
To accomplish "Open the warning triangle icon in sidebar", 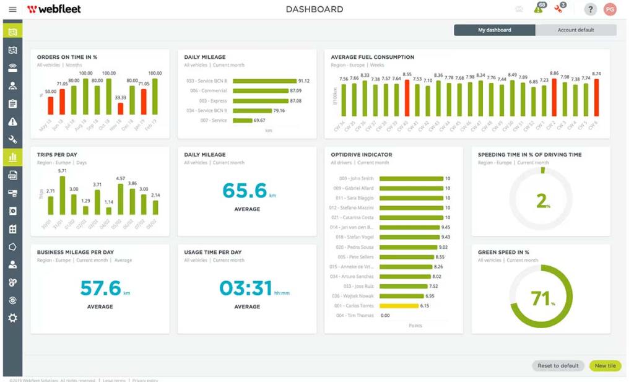I will [x=12, y=121].
